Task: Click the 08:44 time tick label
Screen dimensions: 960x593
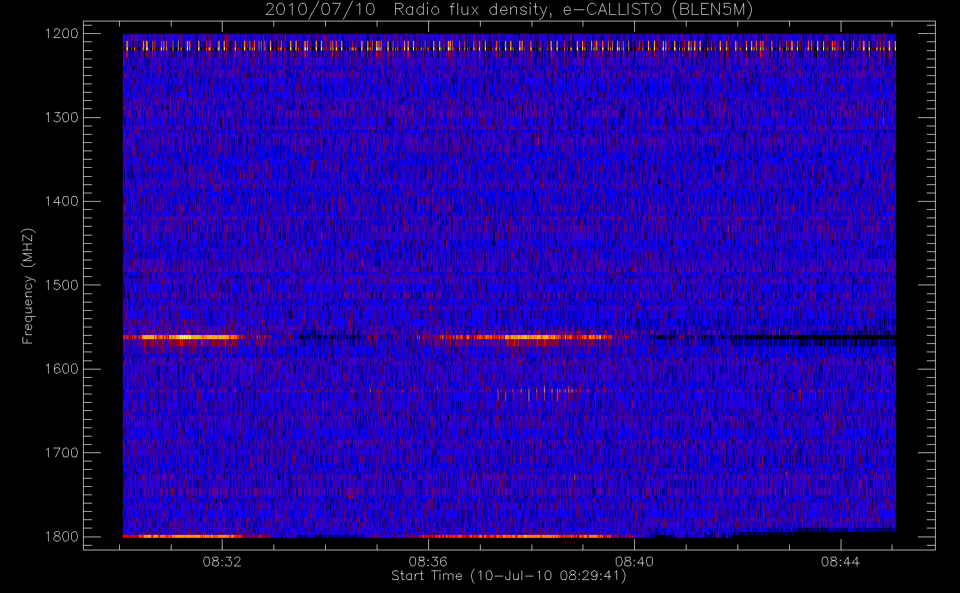Action: [841, 562]
